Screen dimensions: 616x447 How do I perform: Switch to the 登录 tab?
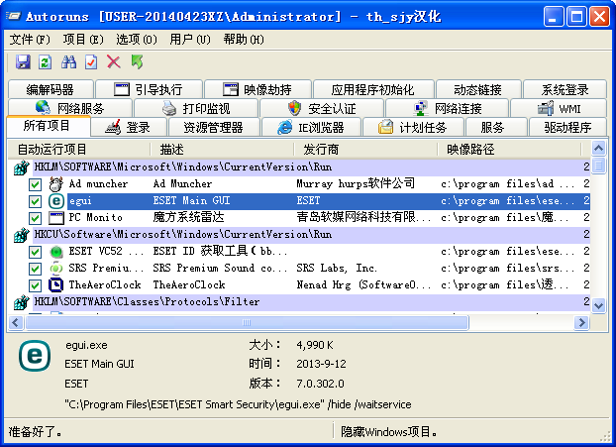click(129, 128)
